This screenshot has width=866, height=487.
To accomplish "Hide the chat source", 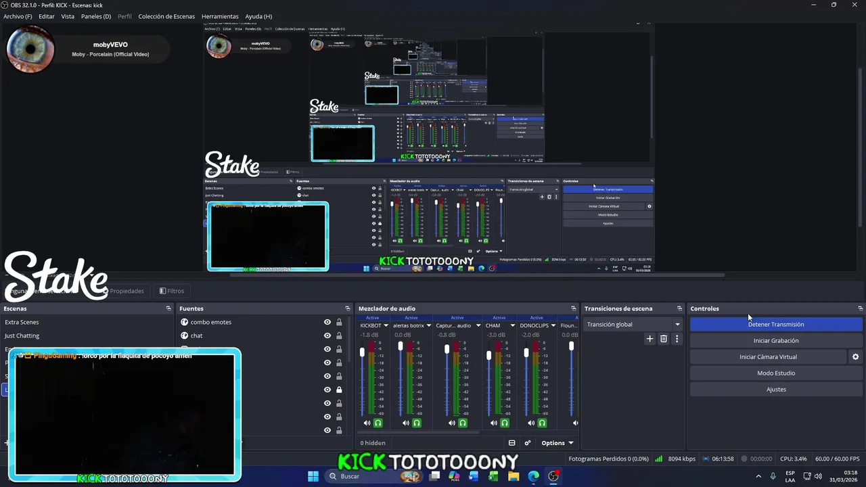I will [x=327, y=335].
